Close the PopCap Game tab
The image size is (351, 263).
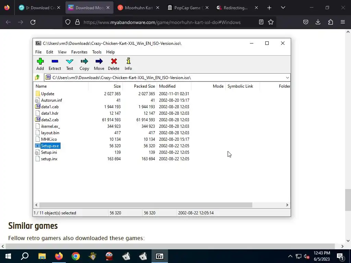point(207,8)
